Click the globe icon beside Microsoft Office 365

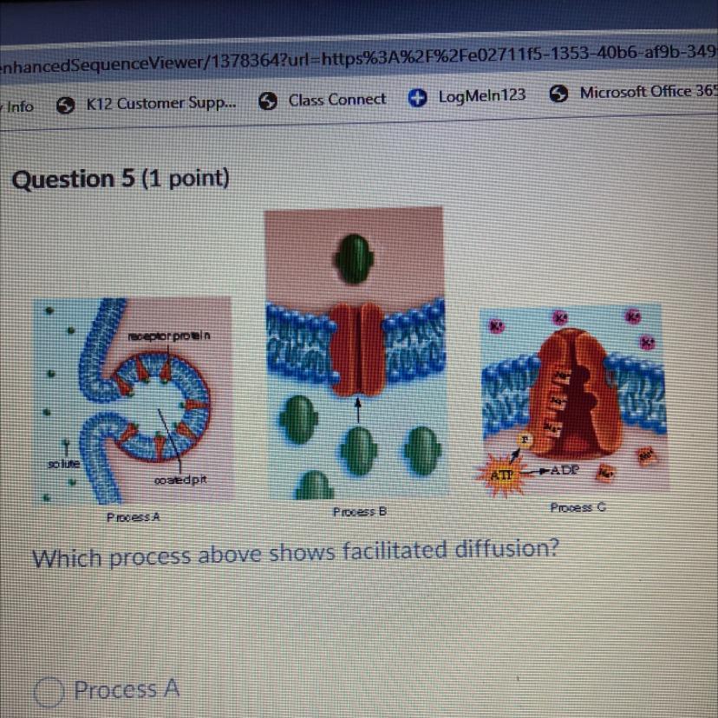[x=558, y=94]
